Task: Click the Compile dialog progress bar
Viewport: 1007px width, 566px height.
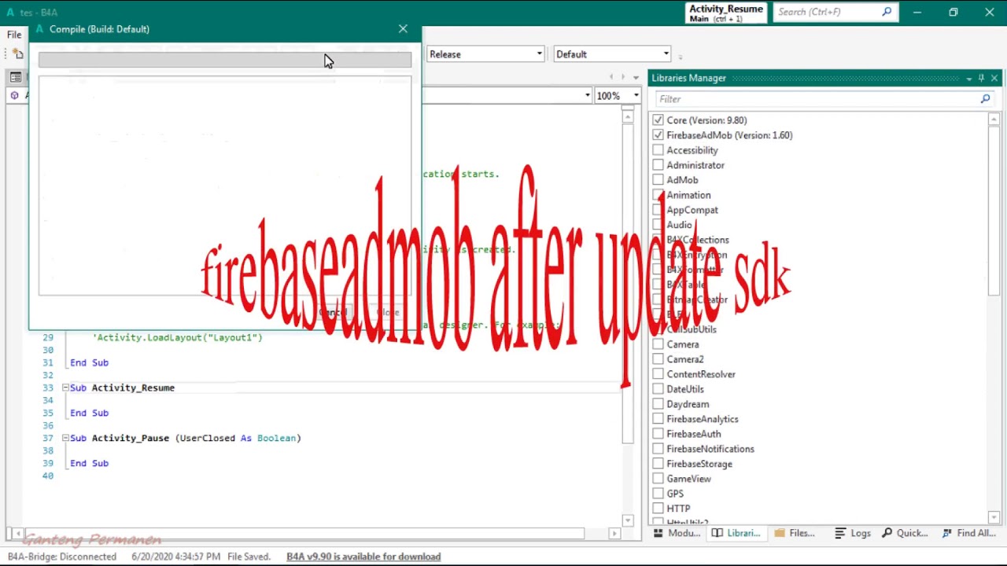Action: [225, 60]
